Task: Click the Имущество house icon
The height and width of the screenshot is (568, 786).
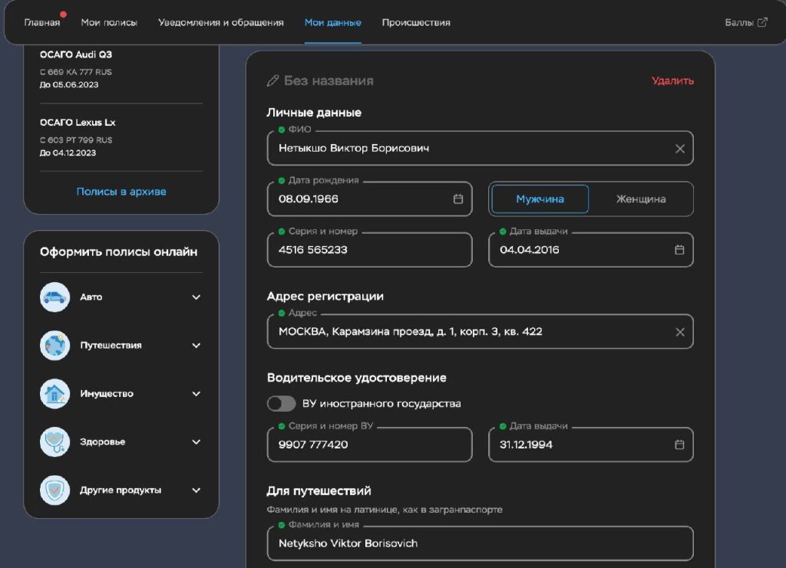Action: point(54,394)
